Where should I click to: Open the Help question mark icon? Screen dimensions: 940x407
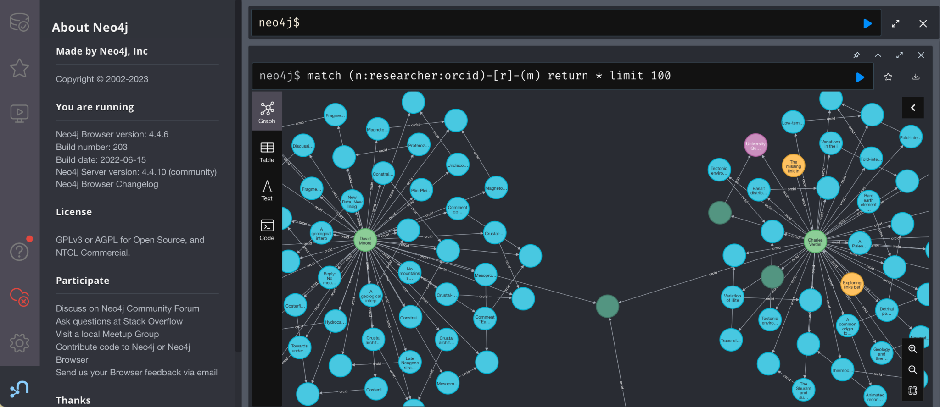click(19, 252)
